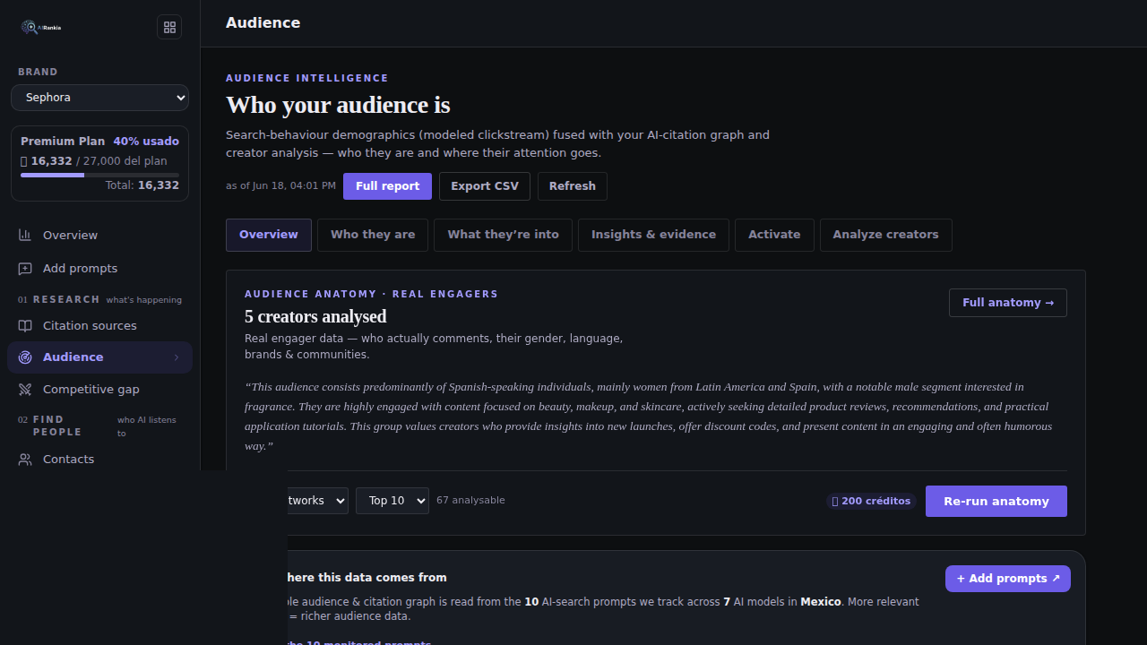The height and width of the screenshot is (645, 1147).
Task: Open Overview in the sidebar
Action: (x=99, y=235)
